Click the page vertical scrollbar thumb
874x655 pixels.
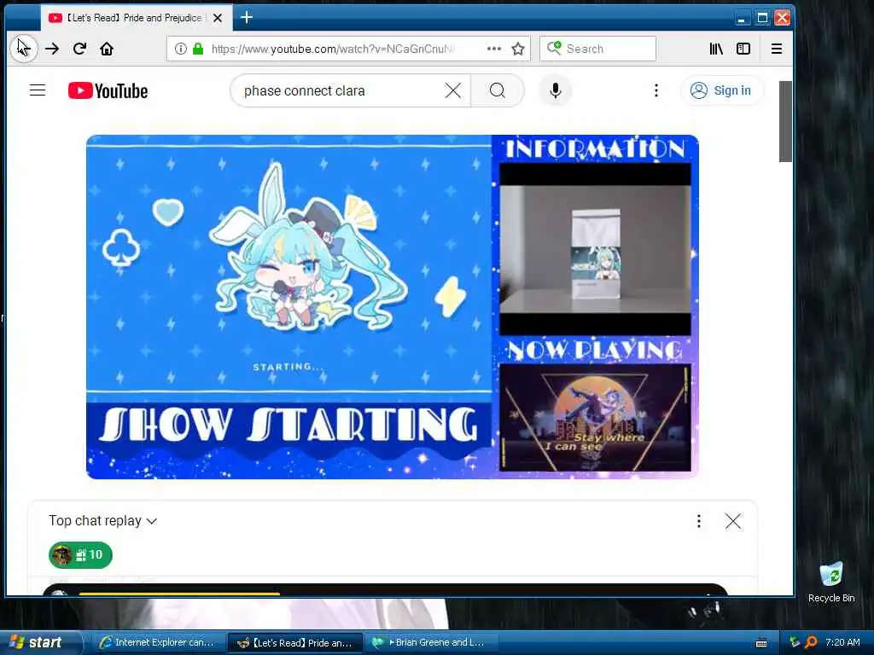[x=785, y=121]
